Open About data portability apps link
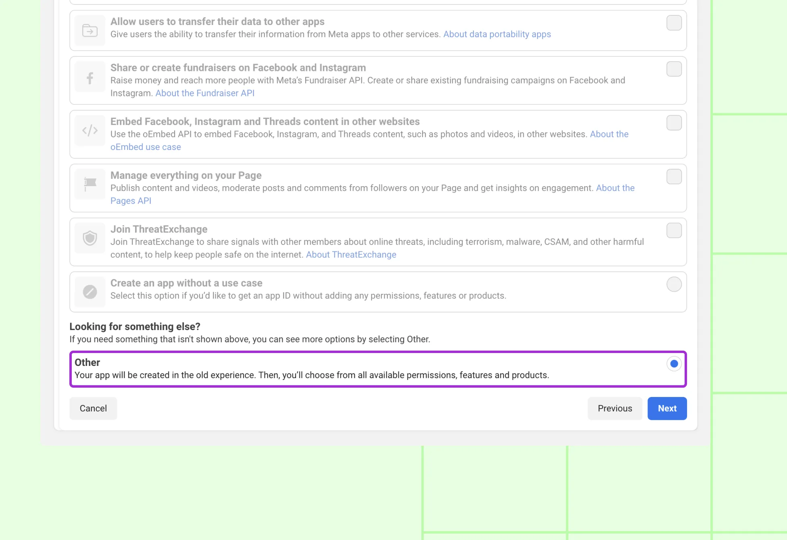 click(497, 34)
